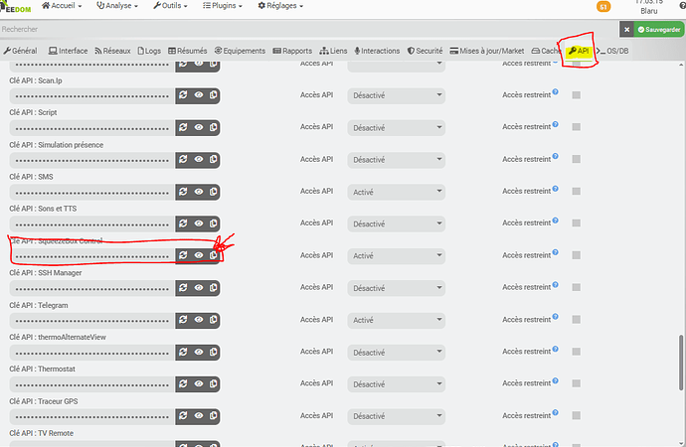Viewport: 686px width, 447px height.
Task: Copy the Traceur GPS API key
Action: point(214,416)
